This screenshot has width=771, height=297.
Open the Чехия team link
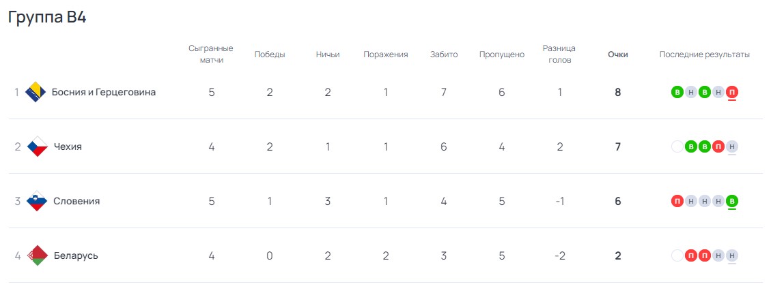68,146
